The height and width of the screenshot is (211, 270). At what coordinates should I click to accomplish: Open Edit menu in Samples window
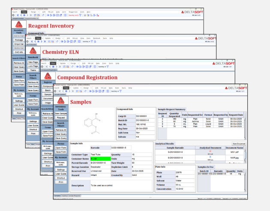[x=96, y=88]
